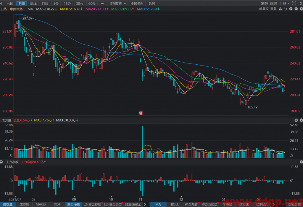Click MA30:209.16 moving average label

[123, 9]
